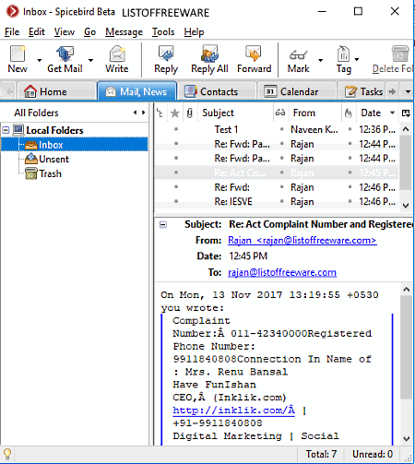Switch to the Mail, News tab
This screenshot has height=464, width=415.
pyautogui.click(x=137, y=91)
